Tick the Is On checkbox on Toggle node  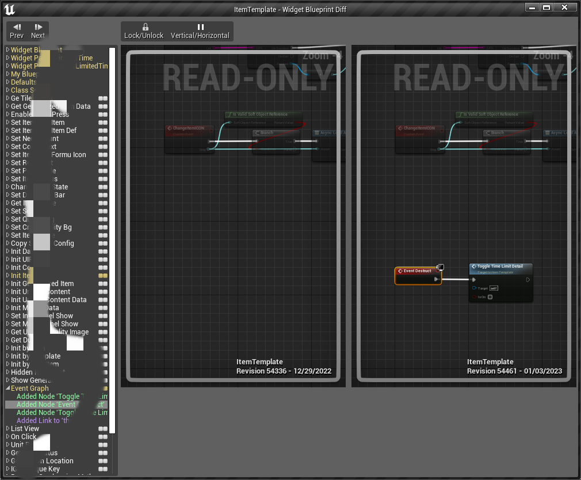coord(490,297)
